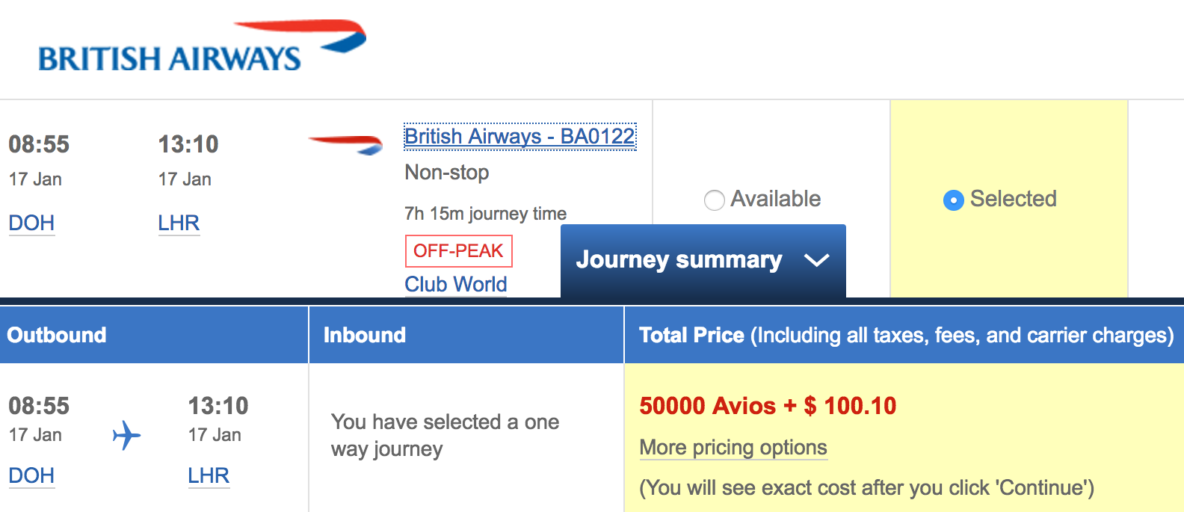Select the Outbound column header
Viewport: 1184px width, 512px height.
tap(57, 335)
